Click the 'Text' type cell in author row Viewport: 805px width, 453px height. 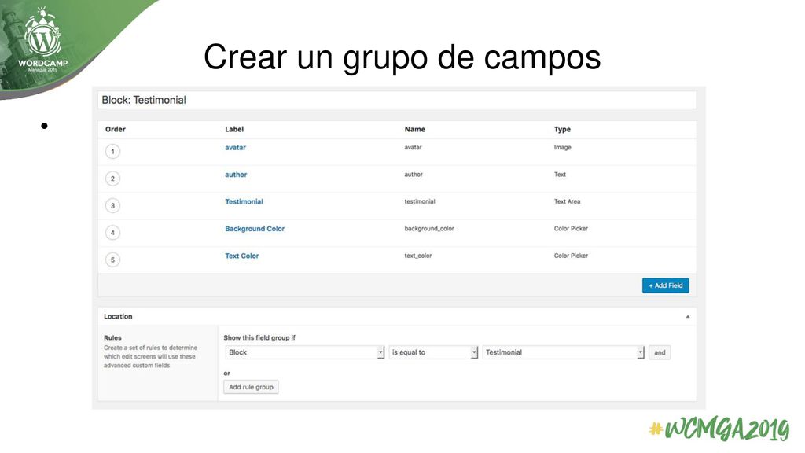(560, 175)
